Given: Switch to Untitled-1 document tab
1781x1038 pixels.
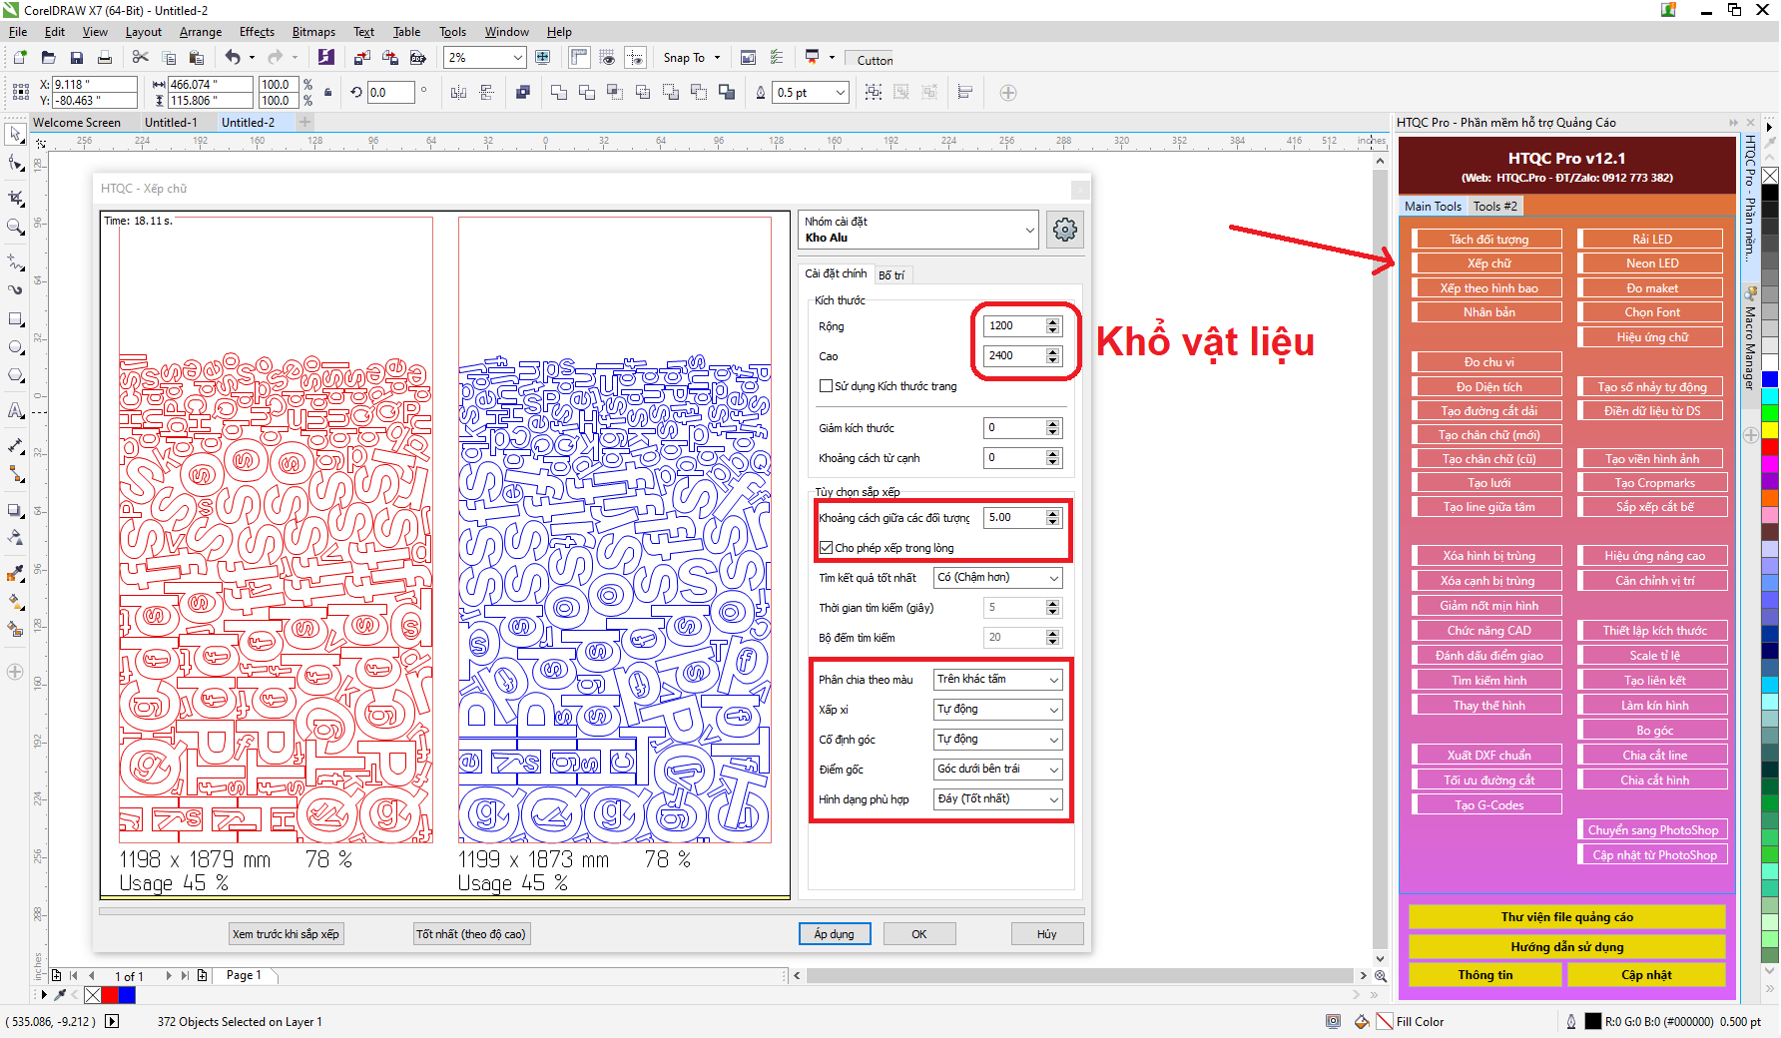Looking at the screenshot, I should (x=171, y=123).
